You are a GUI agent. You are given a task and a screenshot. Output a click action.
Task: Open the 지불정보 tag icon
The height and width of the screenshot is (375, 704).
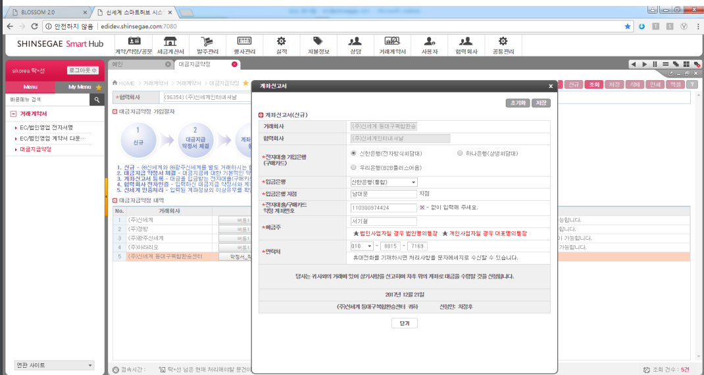coord(318,41)
